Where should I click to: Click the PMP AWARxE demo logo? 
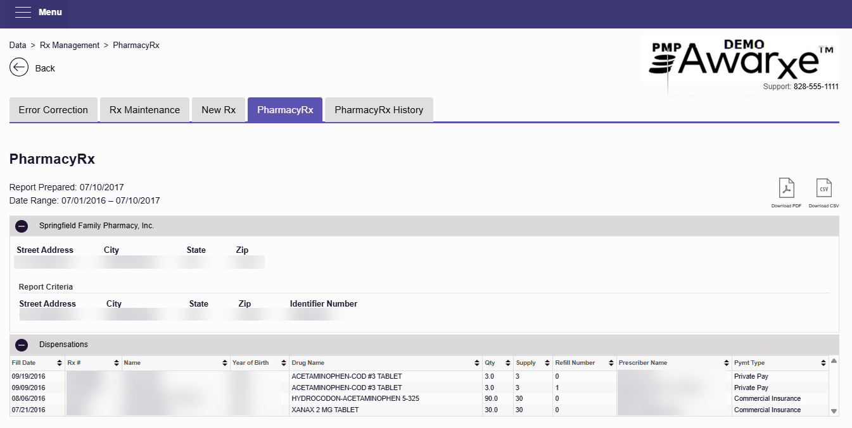pyautogui.click(x=740, y=60)
